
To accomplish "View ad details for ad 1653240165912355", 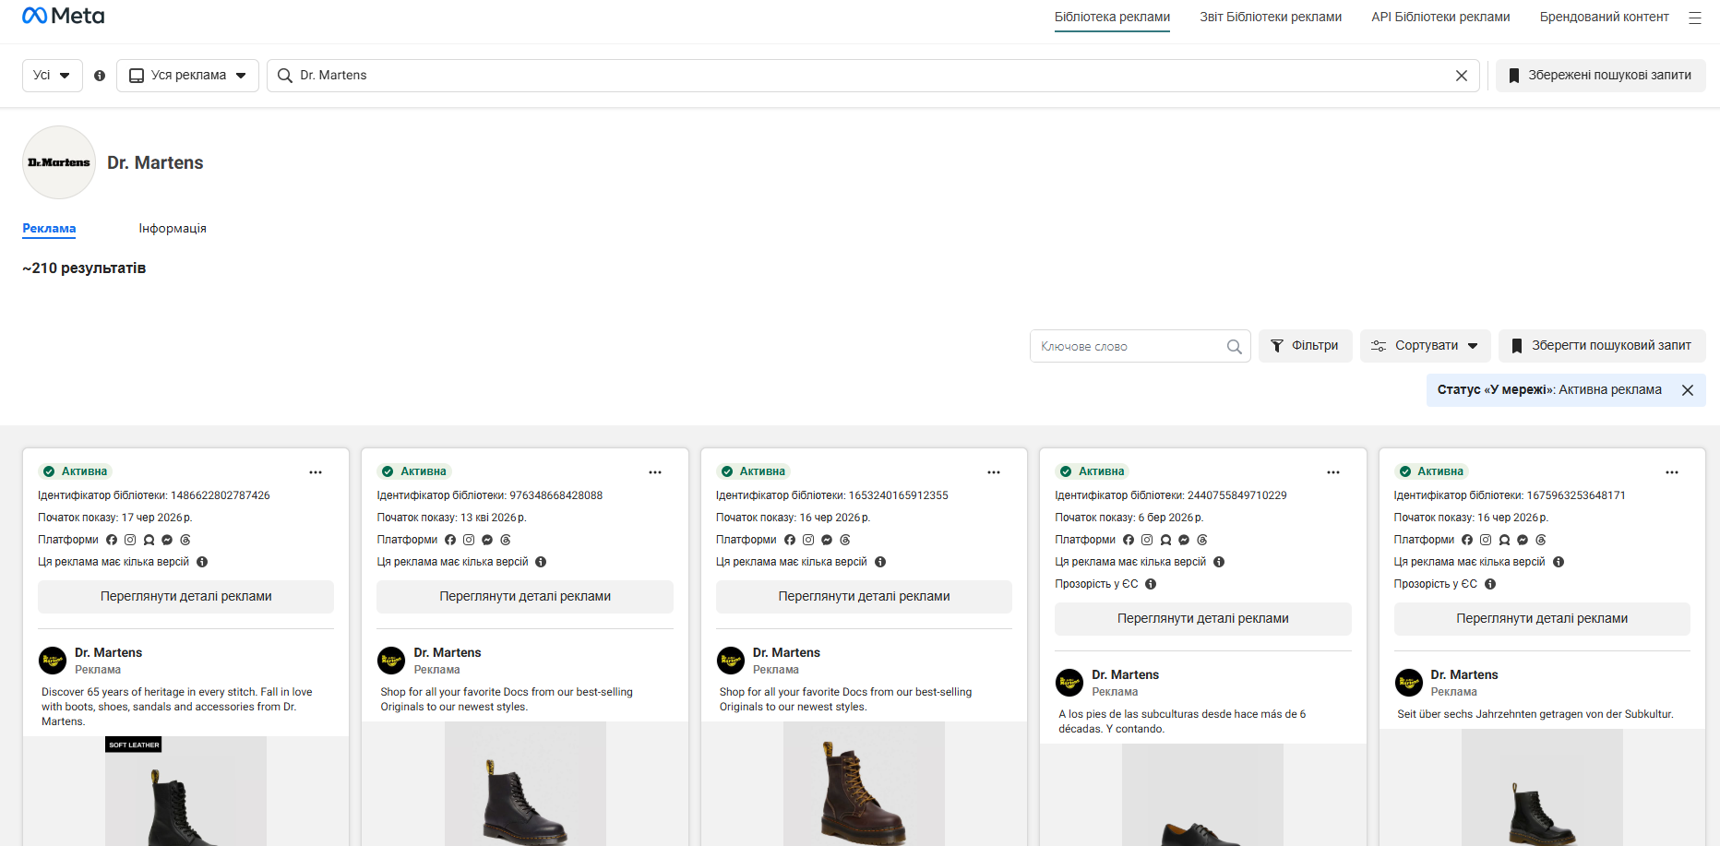I will pos(864,597).
